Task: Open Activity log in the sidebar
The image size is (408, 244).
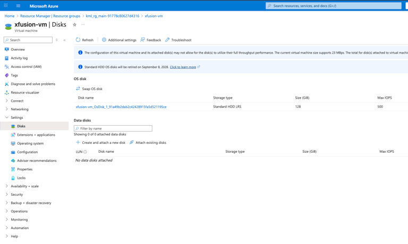Action: 19,58
